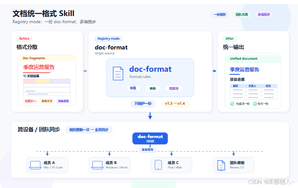Click the green After badge
The image size is (298, 188).
click(x=230, y=38)
